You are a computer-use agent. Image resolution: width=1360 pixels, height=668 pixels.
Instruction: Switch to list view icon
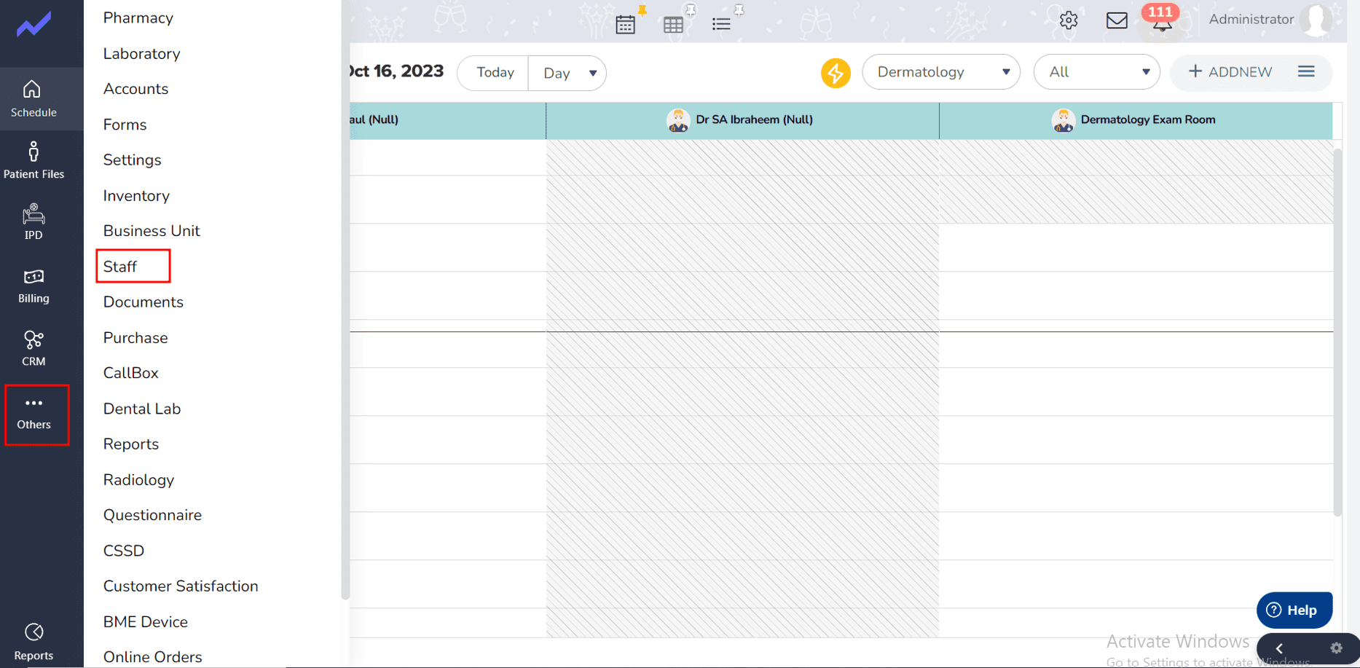721,24
